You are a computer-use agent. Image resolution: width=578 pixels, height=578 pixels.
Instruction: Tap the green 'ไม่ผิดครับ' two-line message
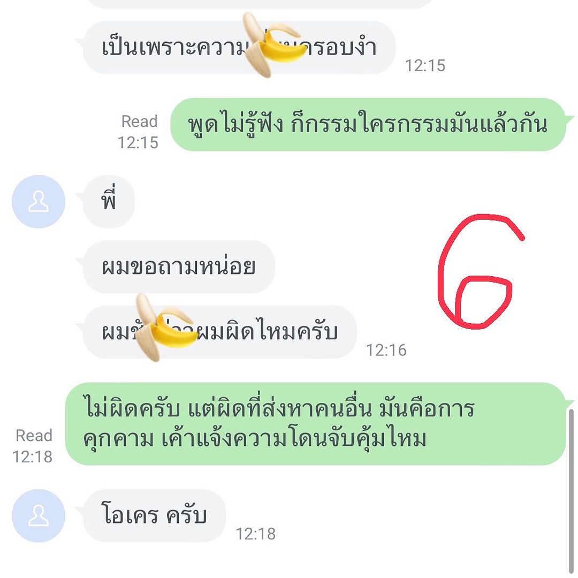pos(316,424)
